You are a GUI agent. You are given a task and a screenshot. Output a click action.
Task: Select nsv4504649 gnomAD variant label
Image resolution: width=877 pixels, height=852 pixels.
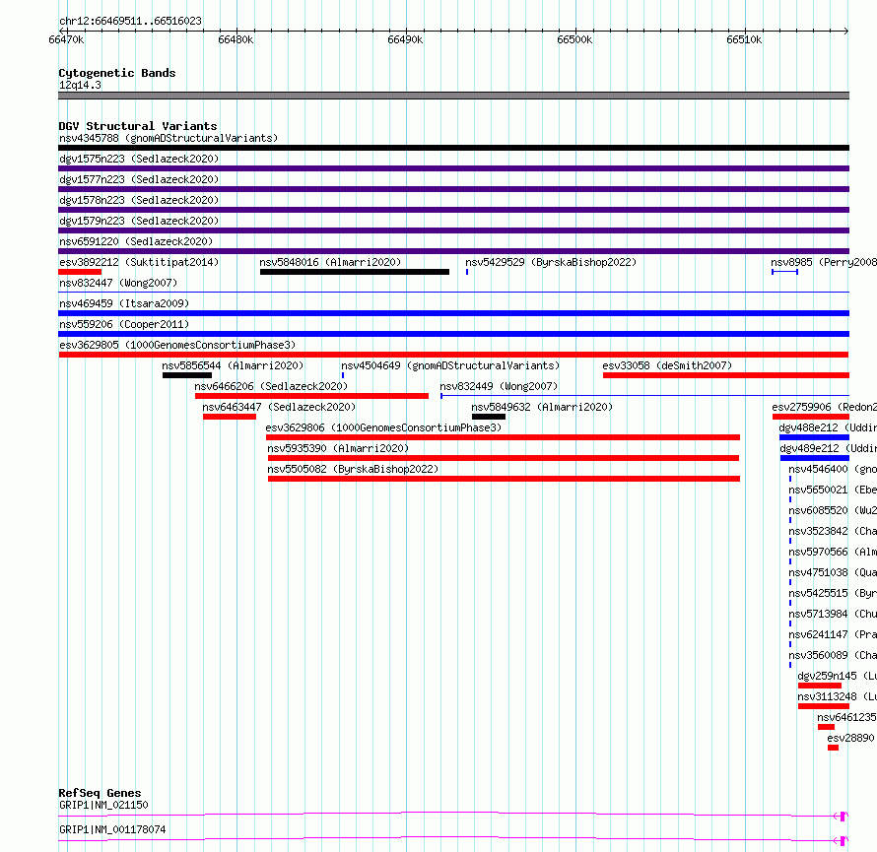click(450, 365)
